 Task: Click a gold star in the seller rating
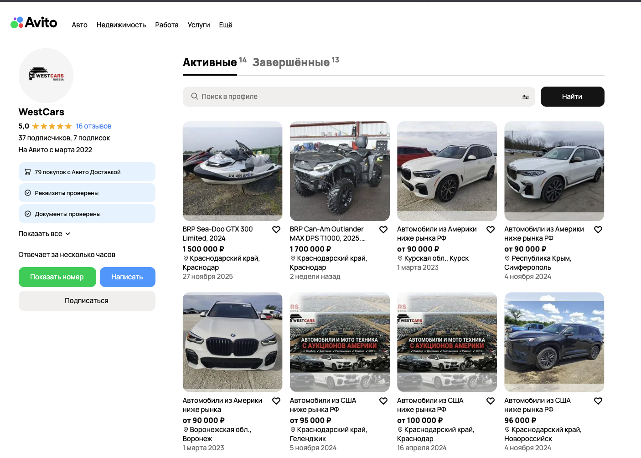pos(52,126)
